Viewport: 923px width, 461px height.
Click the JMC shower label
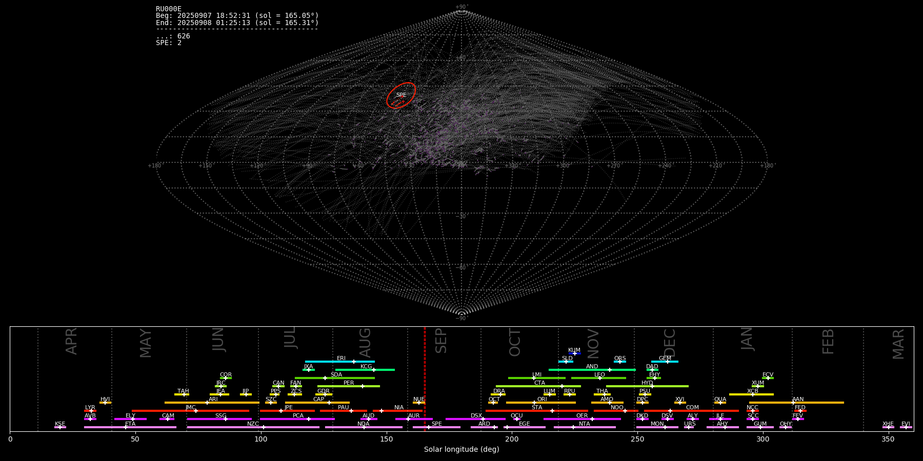[x=191, y=407]
